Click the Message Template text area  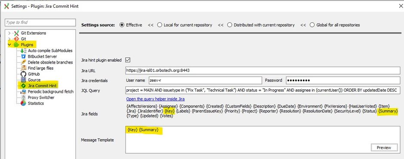point(262,140)
